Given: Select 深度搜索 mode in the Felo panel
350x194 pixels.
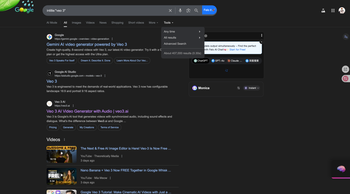Looking at the screenshot, I should pyautogui.click(x=252, y=61).
